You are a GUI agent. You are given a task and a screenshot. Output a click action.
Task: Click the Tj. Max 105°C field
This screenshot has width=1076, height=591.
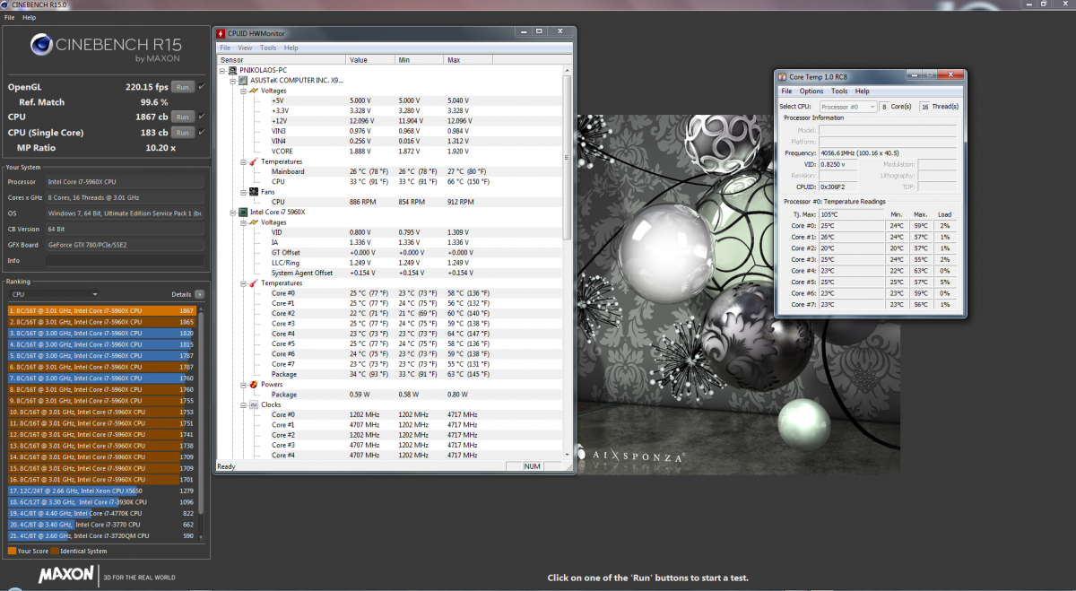coord(850,214)
